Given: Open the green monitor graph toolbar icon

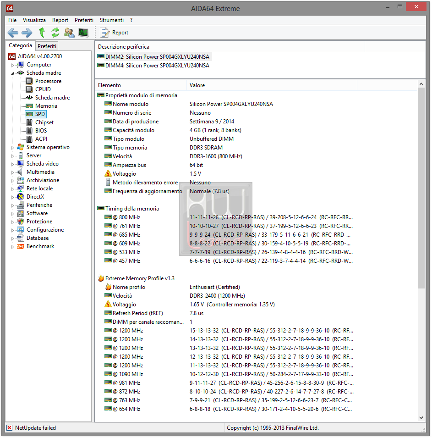Looking at the screenshot, I should (83, 33).
